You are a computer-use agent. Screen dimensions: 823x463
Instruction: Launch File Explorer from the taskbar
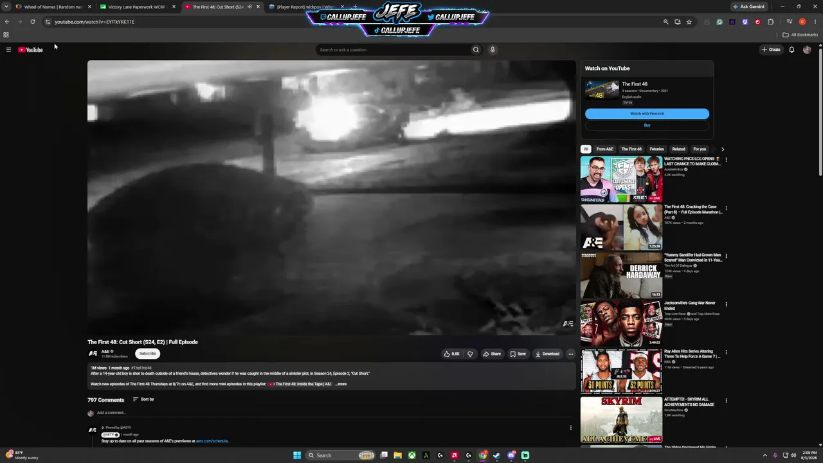point(398,455)
